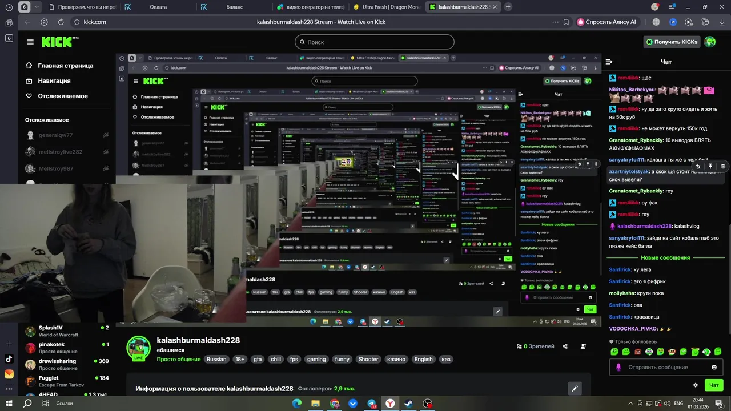Open Просто общение category link under channel name
The image size is (731, 411).
click(x=179, y=359)
